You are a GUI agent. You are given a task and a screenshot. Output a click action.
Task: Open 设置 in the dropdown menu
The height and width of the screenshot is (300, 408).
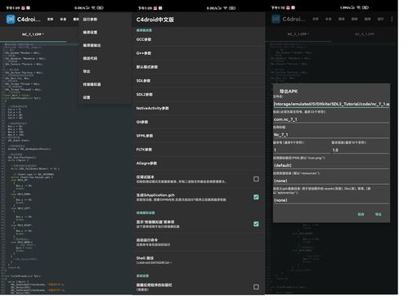point(87,97)
